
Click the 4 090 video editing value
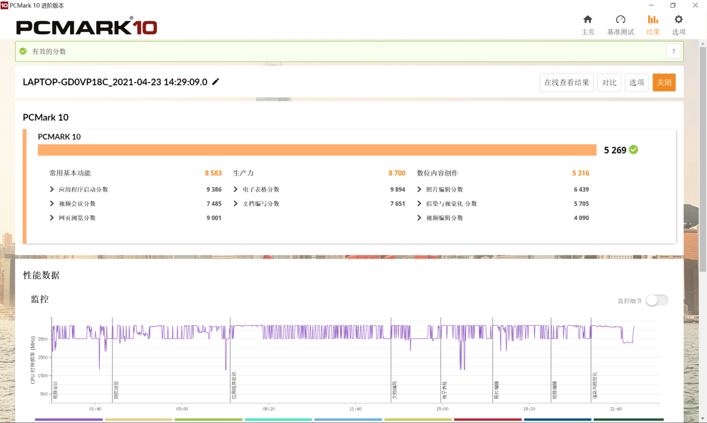(581, 218)
